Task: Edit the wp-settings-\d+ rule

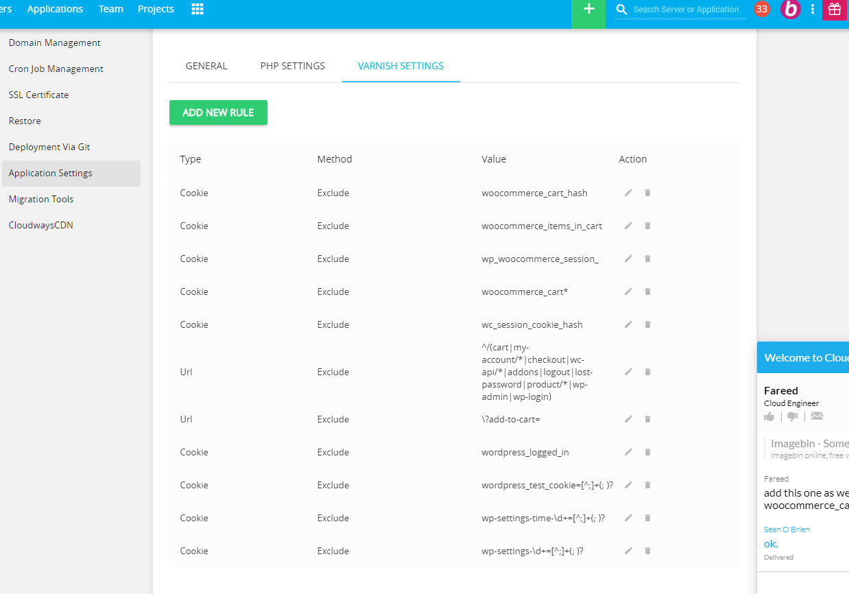Action: pyautogui.click(x=628, y=551)
